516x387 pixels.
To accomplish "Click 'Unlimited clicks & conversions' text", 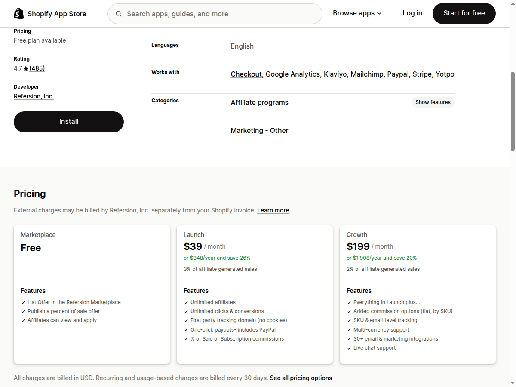I will [x=227, y=311].
